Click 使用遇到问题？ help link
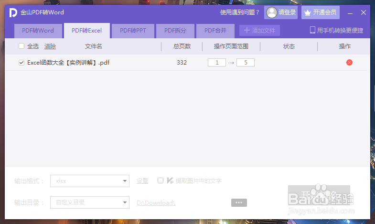Viewport: 375px width, 224px height. pos(240,12)
